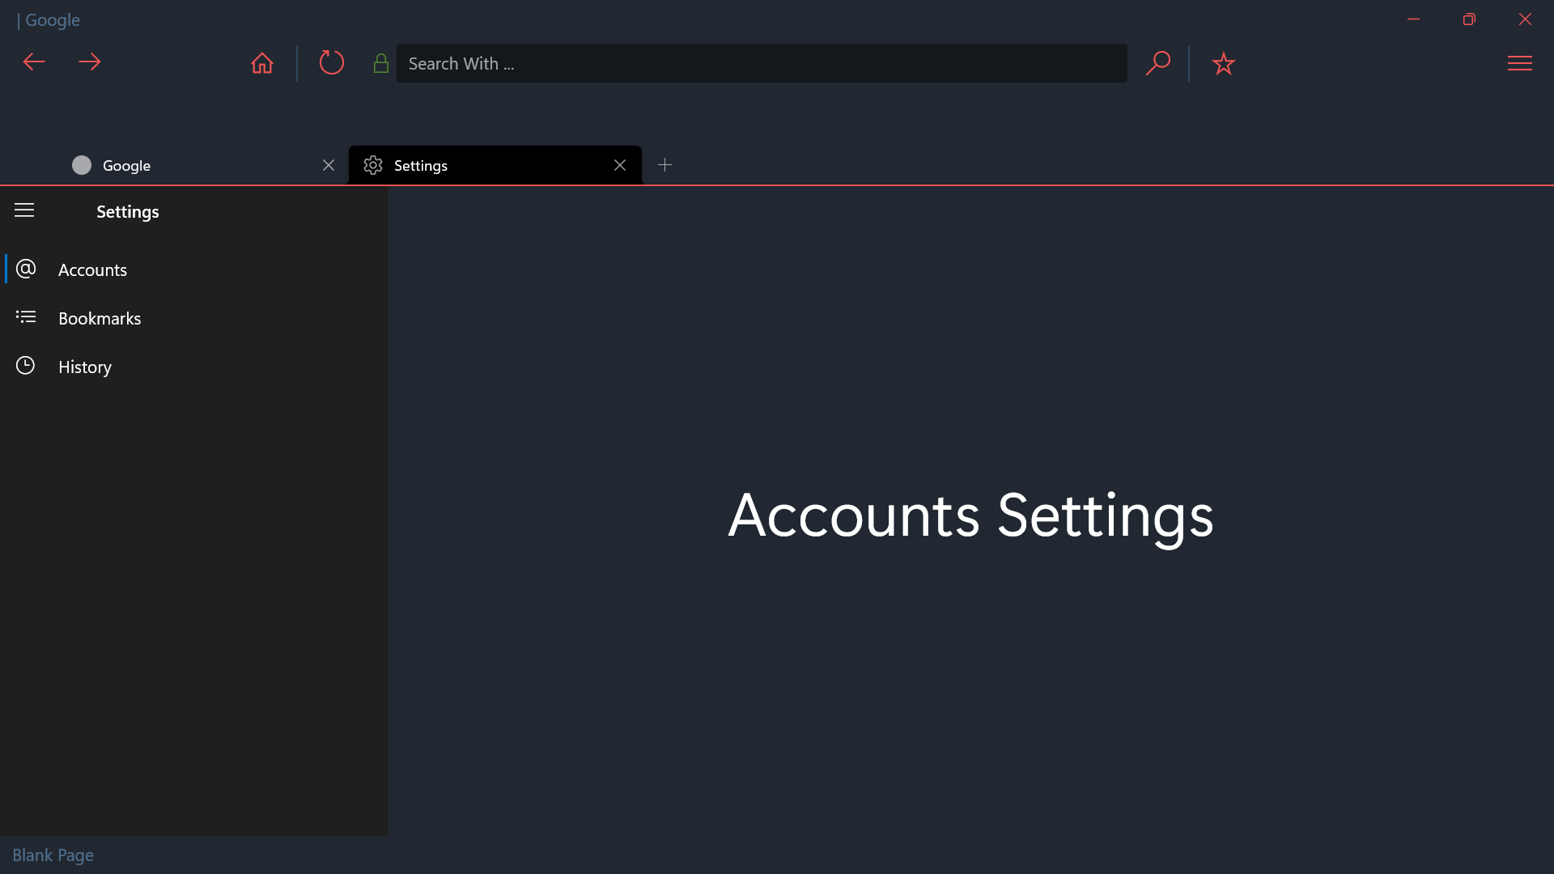Start a search with the magnifier icon
Viewport: 1554px width, 874px height.
tap(1158, 62)
